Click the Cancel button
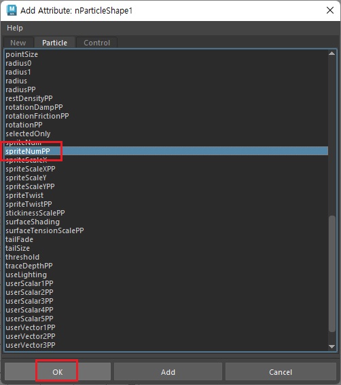The image size is (341, 385). [281, 372]
